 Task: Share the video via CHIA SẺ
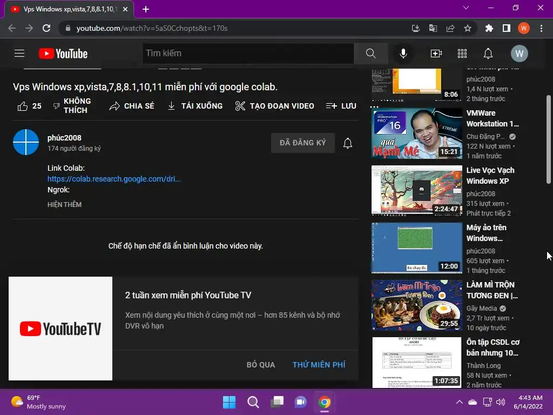point(132,106)
